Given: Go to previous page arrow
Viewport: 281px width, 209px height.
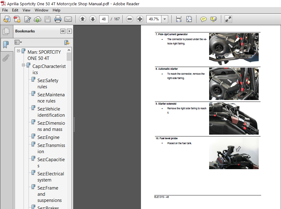Looking at the screenshot, I should click(83, 19).
